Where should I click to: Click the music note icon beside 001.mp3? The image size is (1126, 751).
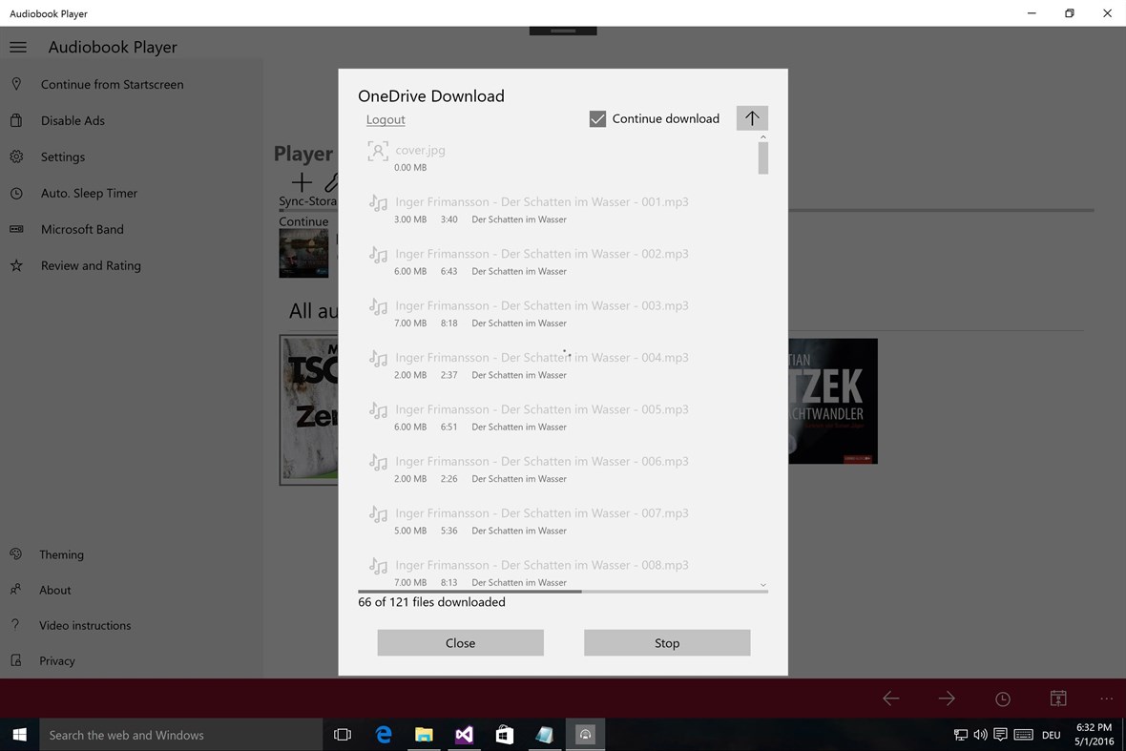click(x=378, y=202)
